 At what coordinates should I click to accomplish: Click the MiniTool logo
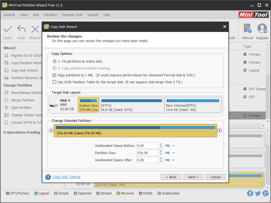click(253, 15)
